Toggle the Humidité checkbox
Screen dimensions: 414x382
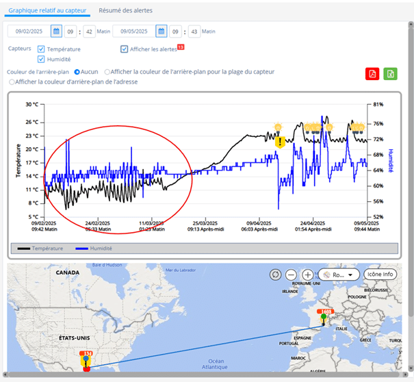(42, 60)
